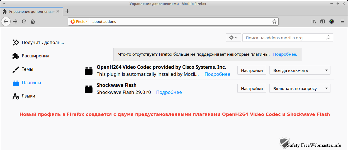The image size is (348, 151).
Task: Expand the Включать по запросу dropdown
Action: 300,88
